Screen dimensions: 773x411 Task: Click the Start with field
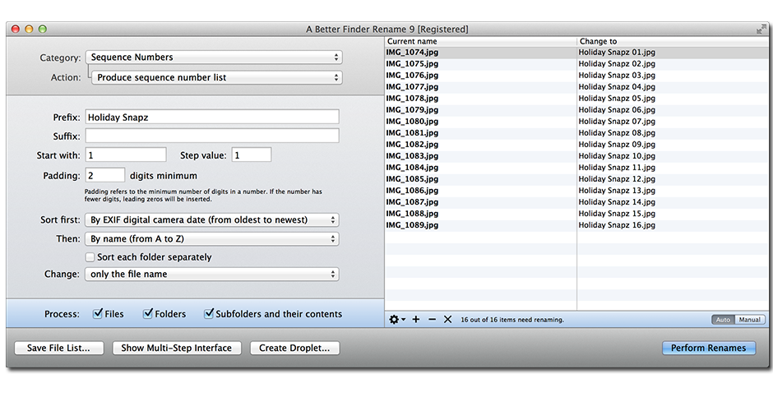click(126, 155)
